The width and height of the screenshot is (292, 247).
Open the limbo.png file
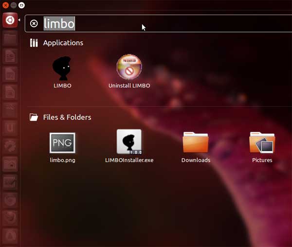(x=62, y=147)
